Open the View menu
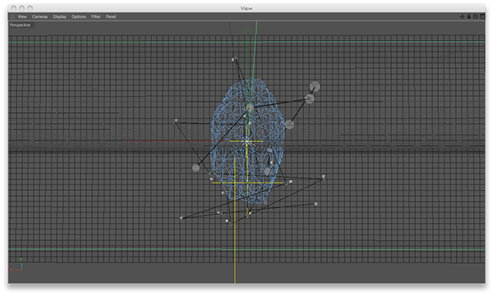Viewport: 493px width, 295px height. [x=22, y=16]
